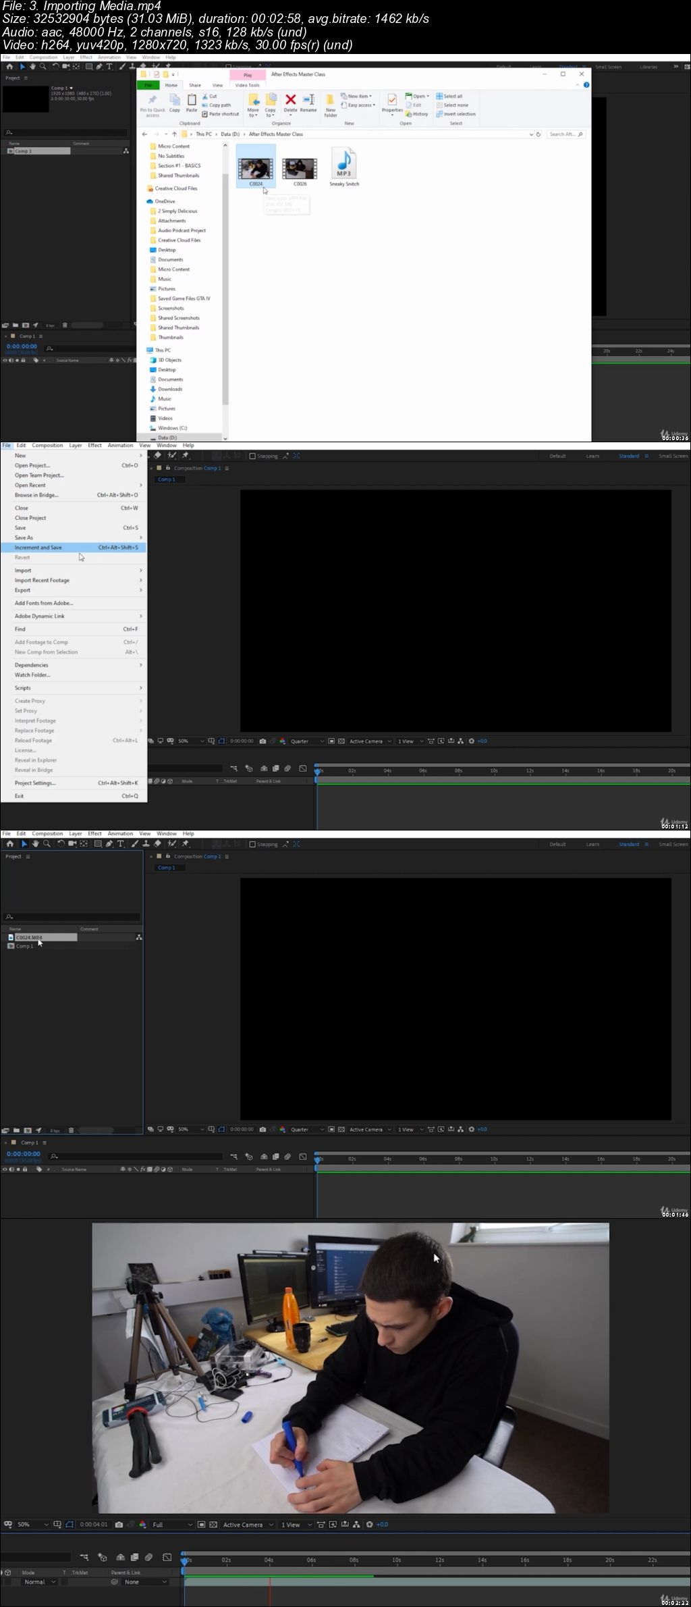This screenshot has width=691, height=1607.
Task: Toggle region of interest right of the Full dropdown
Action: 201,1525
